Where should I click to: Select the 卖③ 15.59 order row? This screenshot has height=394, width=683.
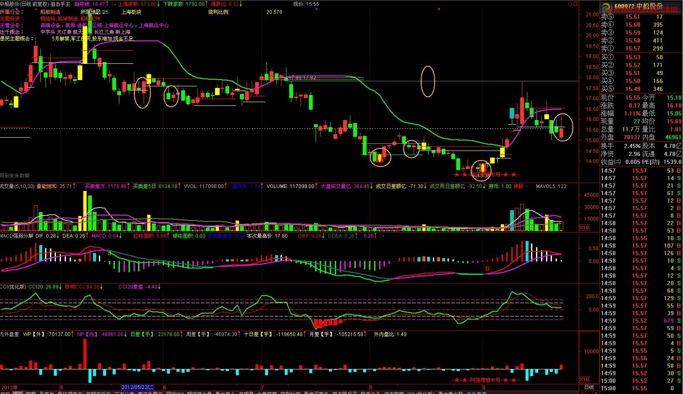pyautogui.click(x=641, y=33)
